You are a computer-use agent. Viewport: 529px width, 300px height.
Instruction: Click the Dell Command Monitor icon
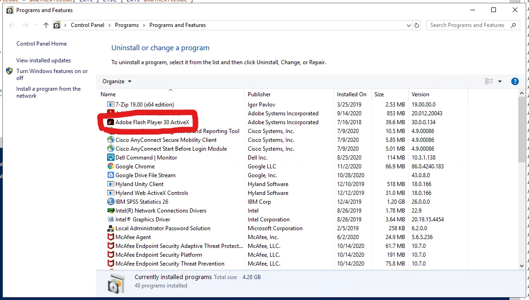point(111,157)
